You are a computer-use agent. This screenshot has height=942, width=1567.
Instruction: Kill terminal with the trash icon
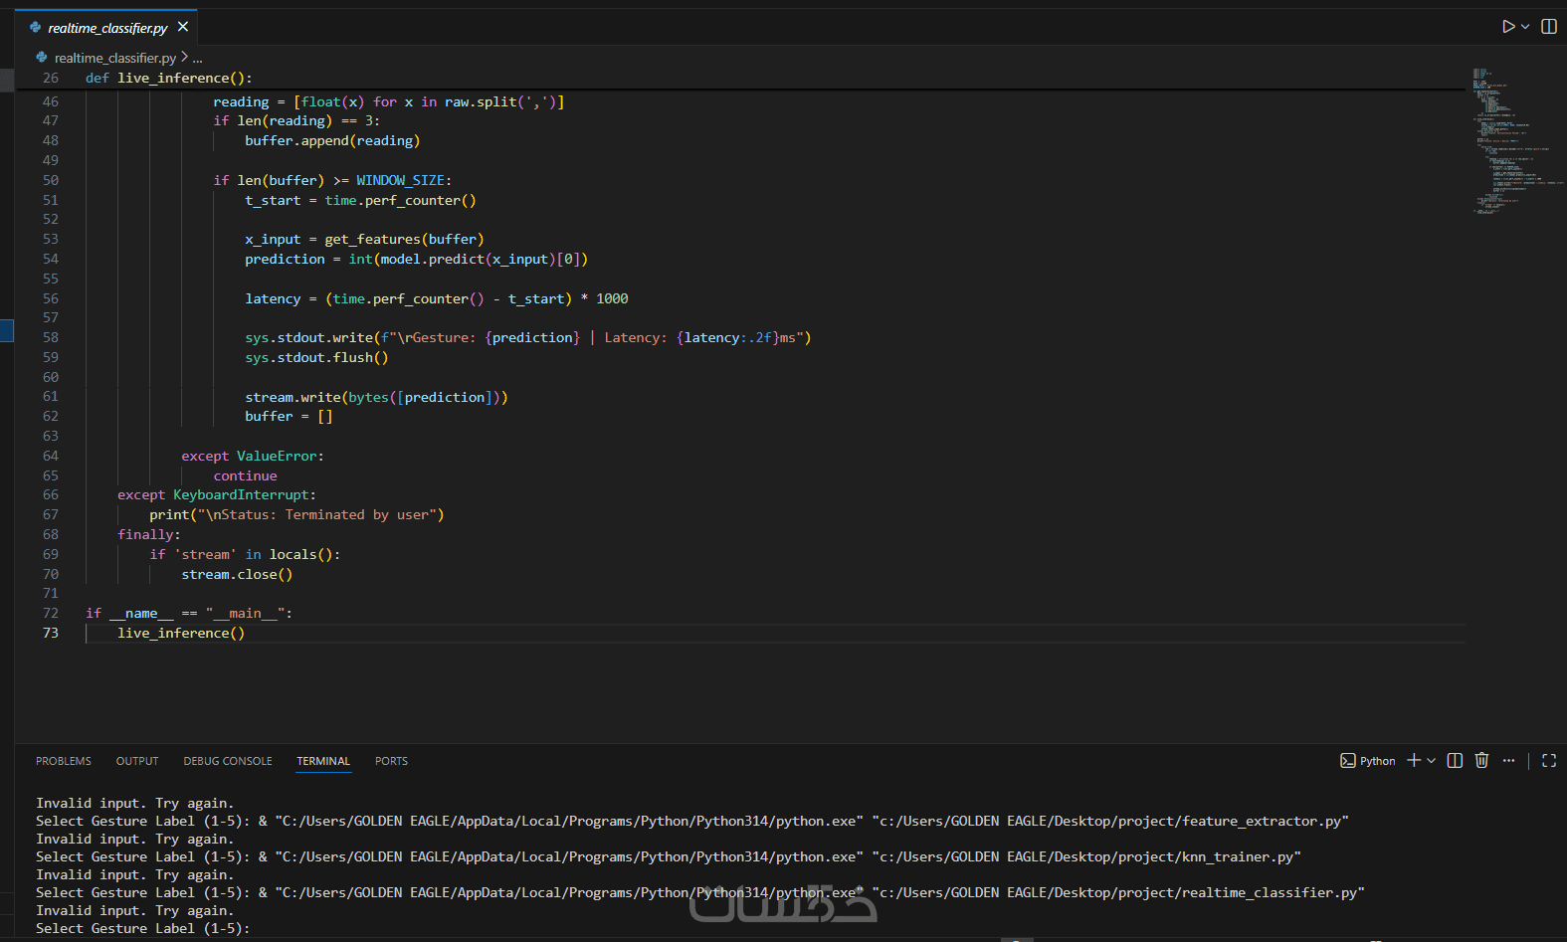(x=1481, y=760)
